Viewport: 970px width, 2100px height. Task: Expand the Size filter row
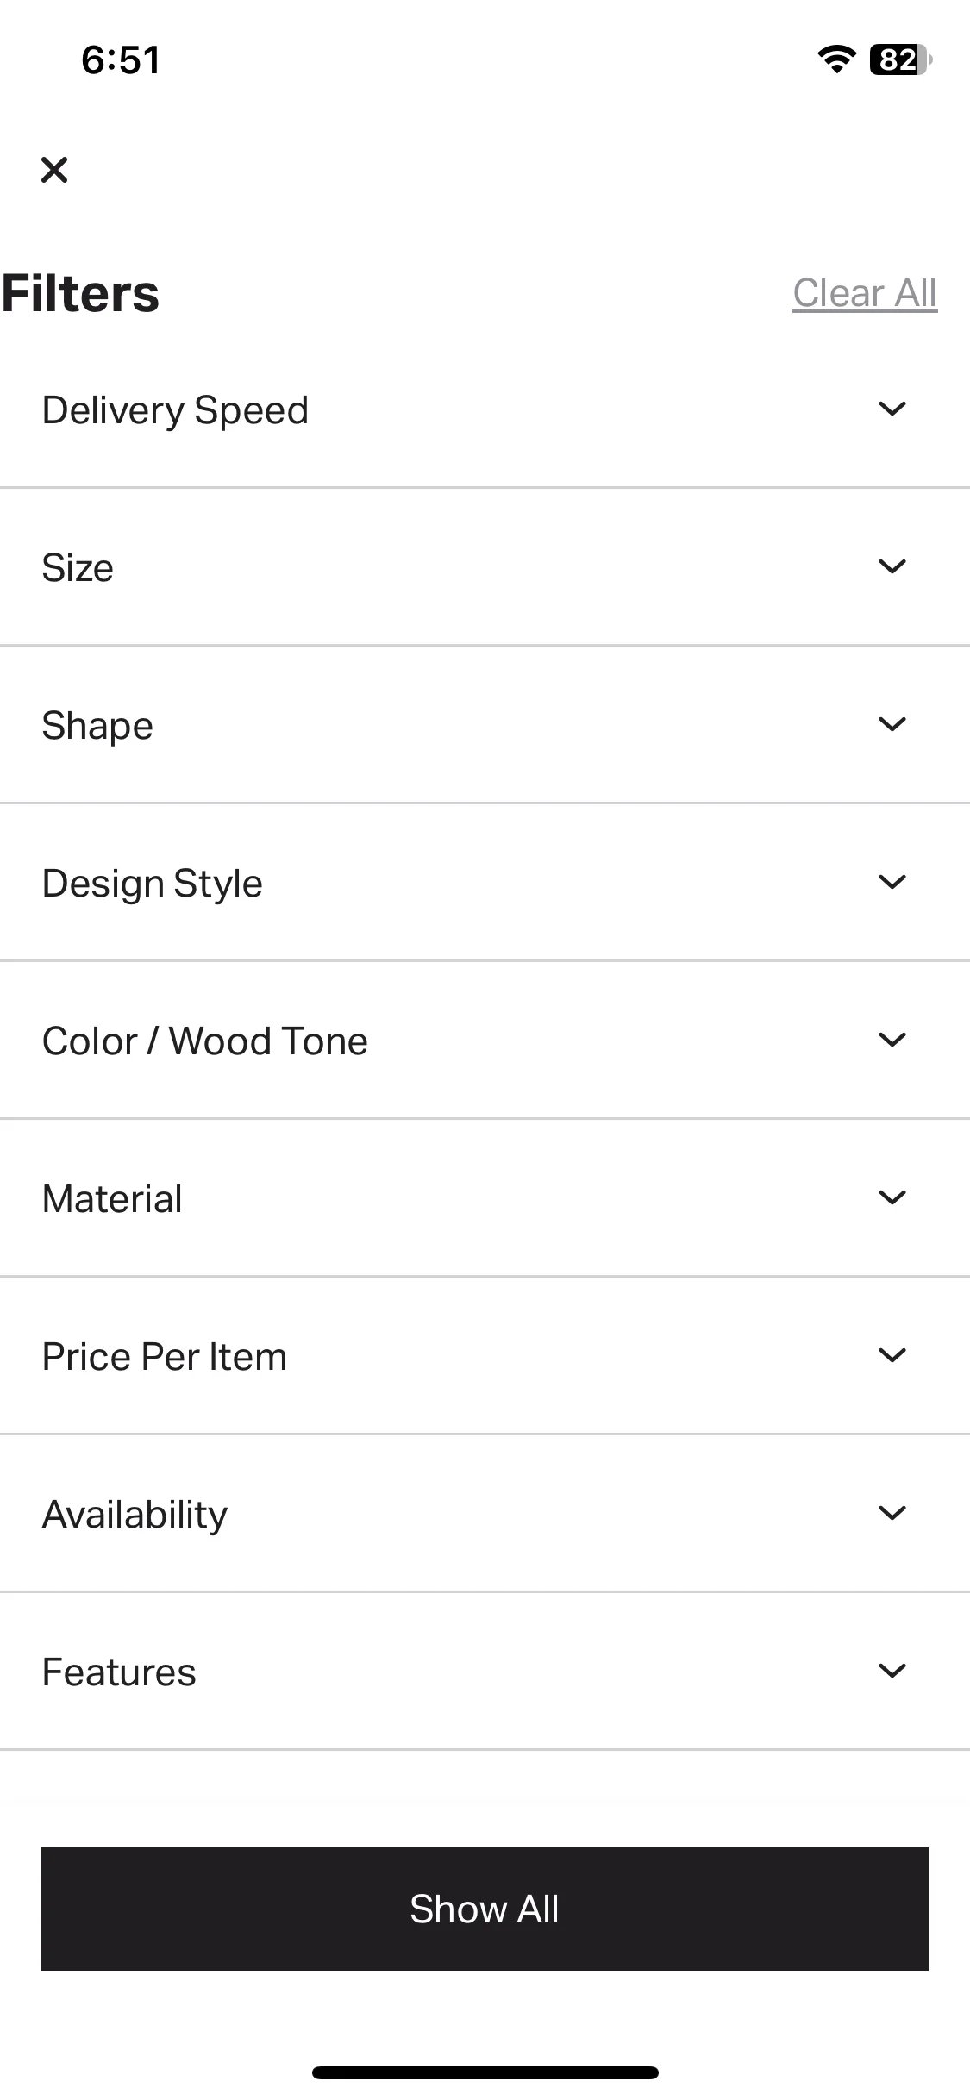pyautogui.click(x=485, y=567)
